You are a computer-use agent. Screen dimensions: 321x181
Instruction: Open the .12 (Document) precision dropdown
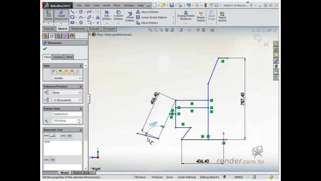point(67,100)
